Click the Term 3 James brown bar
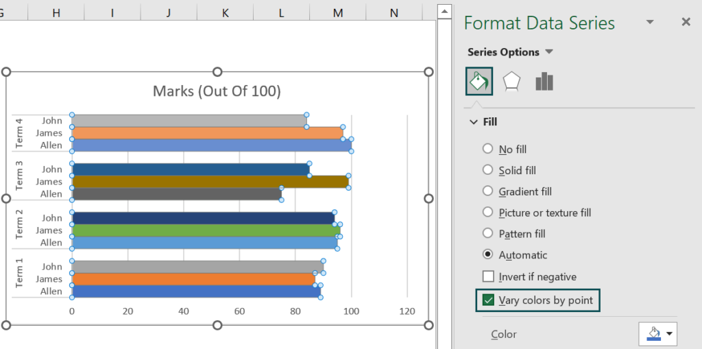The image size is (702, 349). click(x=210, y=182)
